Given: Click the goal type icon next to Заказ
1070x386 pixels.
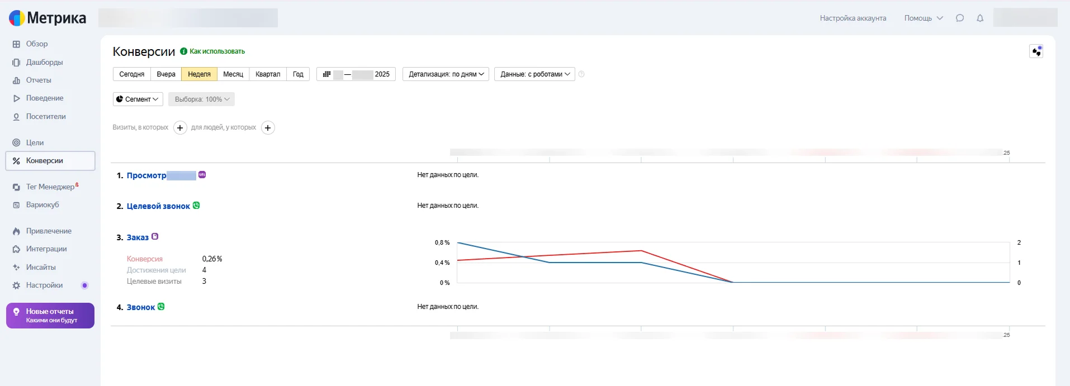Looking at the screenshot, I should pyautogui.click(x=155, y=237).
